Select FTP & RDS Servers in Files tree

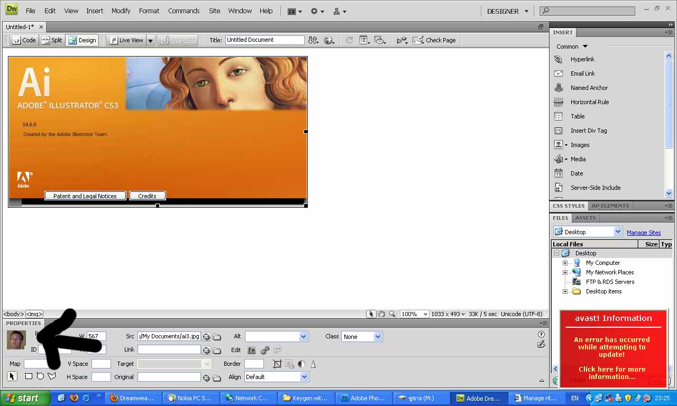point(609,282)
